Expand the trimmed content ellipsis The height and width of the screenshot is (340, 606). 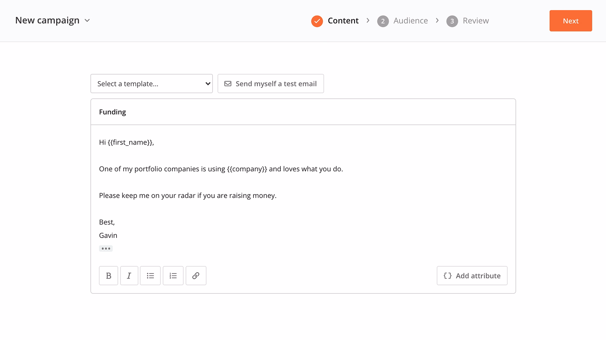(x=106, y=248)
